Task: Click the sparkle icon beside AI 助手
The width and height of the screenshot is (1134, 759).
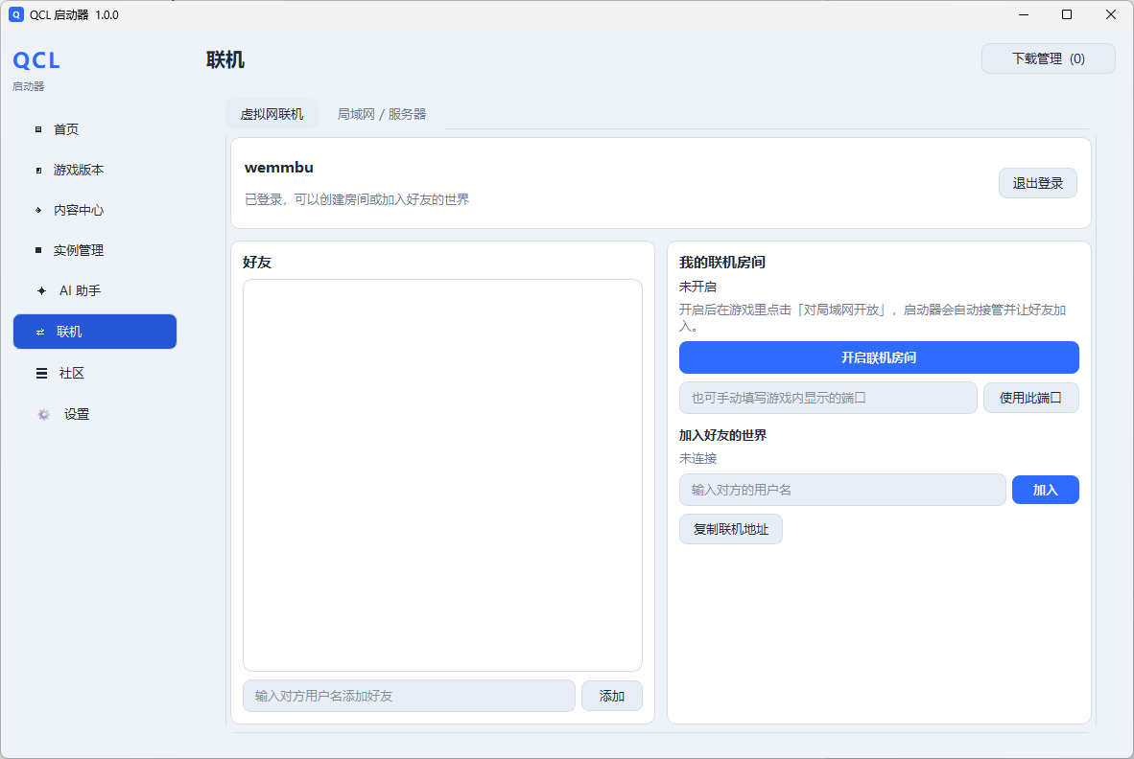Action: [x=41, y=290]
